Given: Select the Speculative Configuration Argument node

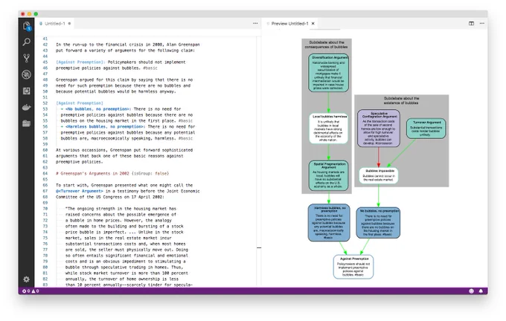Looking at the screenshot, I should pyautogui.click(x=379, y=129).
